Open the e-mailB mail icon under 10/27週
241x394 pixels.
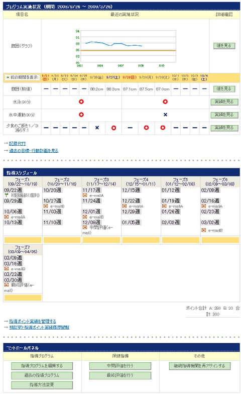click(x=46, y=206)
